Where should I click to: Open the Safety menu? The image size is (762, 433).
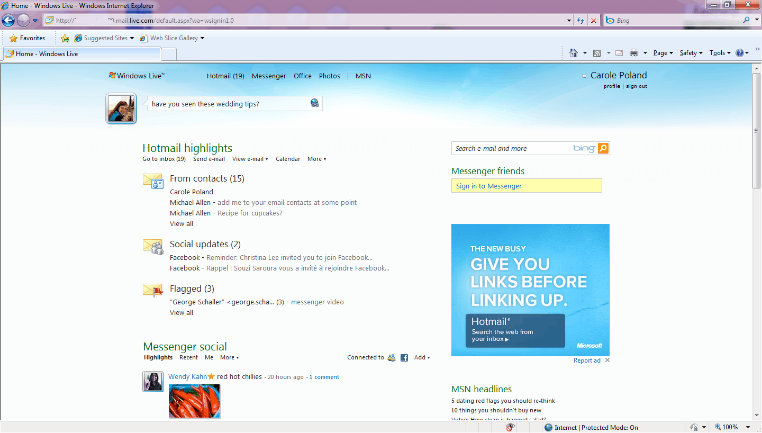tap(691, 53)
